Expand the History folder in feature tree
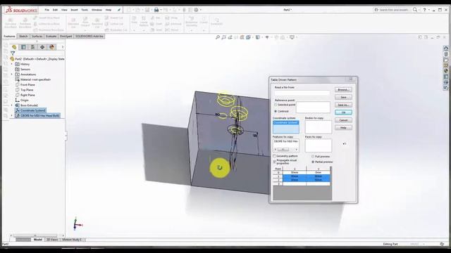Screen dimensions: 451x253 coord(12,64)
